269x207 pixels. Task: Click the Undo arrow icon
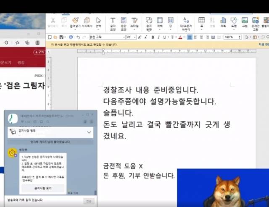78,37
